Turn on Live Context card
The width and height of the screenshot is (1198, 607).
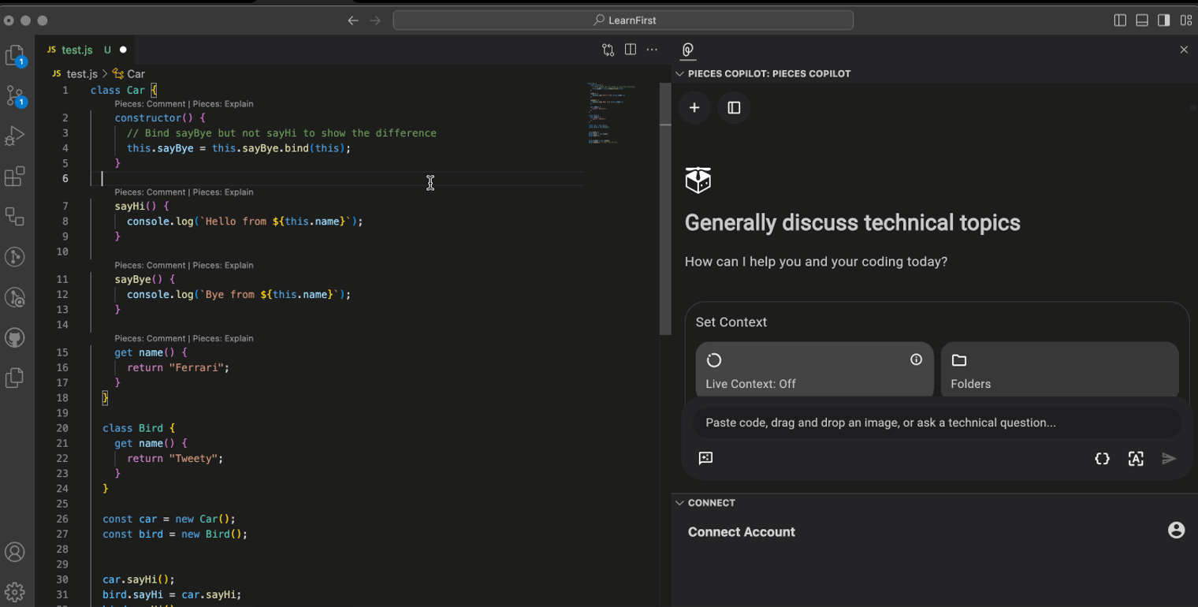(x=814, y=370)
